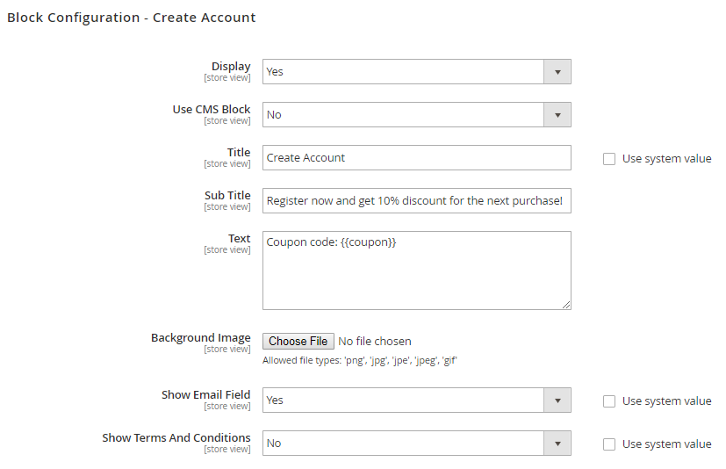726x469 pixels.
Task: Click the Show Email Field select showing Yes
Action: [404, 400]
